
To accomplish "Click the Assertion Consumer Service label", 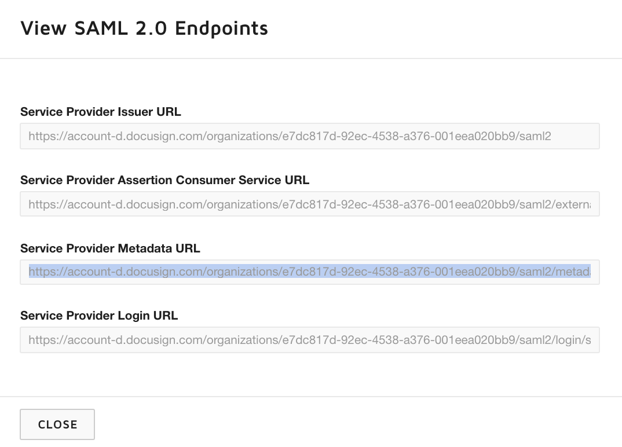I will pyautogui.click(x=164, y=180).
